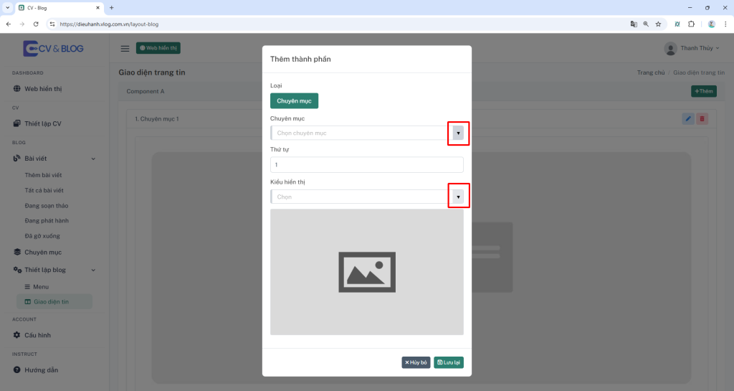
Task: Click the browser address bar URL
Action: coord(109,24)
